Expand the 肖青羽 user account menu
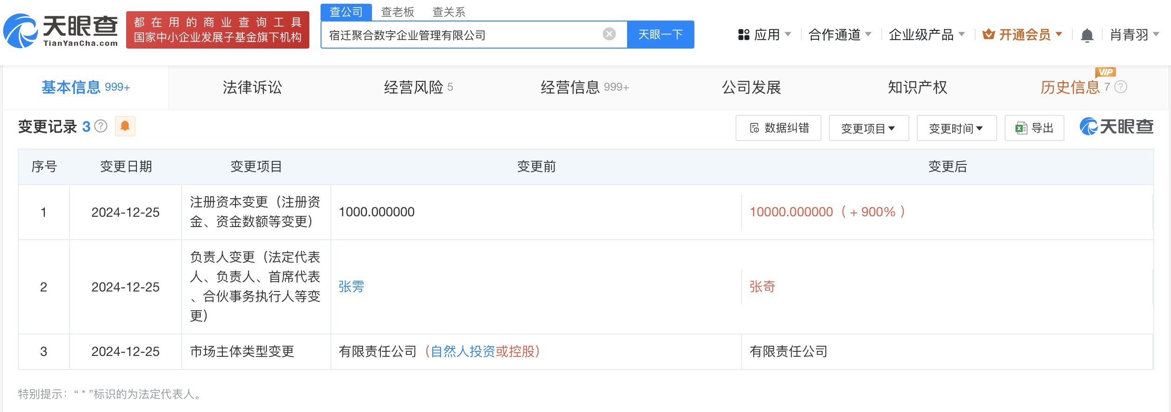The image size is (1171, 412). click(1134, 35)
